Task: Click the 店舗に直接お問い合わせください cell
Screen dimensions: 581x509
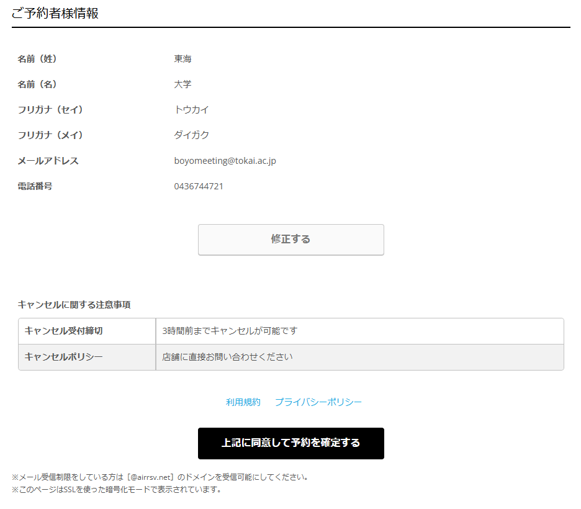Action: 227,357
